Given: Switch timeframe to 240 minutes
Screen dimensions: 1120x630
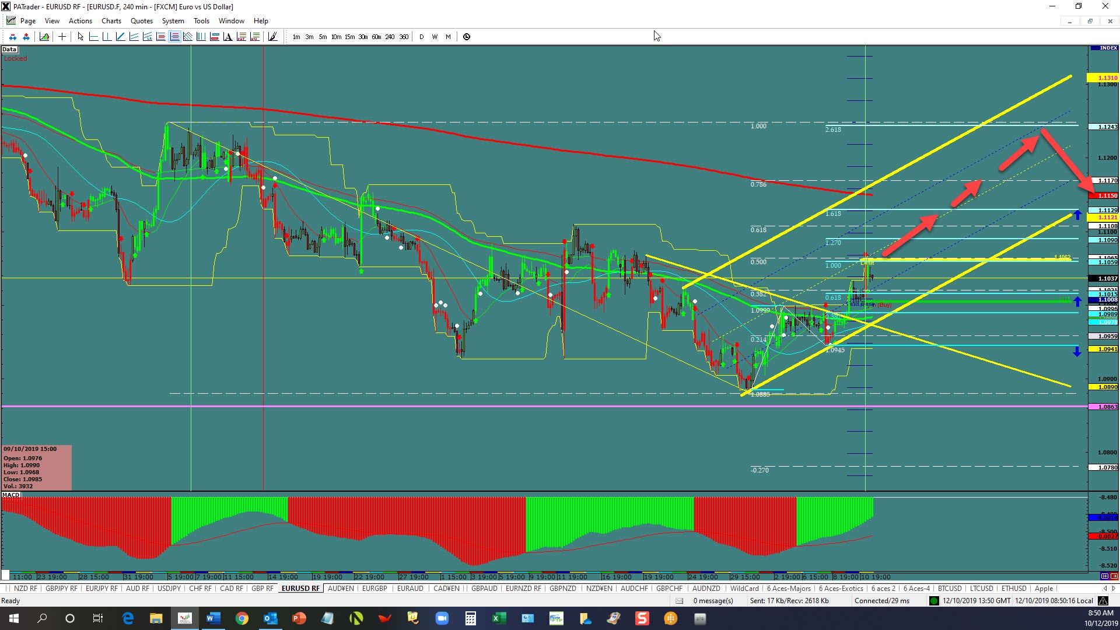Looking at the screenshot, I should [390, 37].
